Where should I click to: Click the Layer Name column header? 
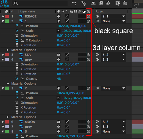pos(27,12)
